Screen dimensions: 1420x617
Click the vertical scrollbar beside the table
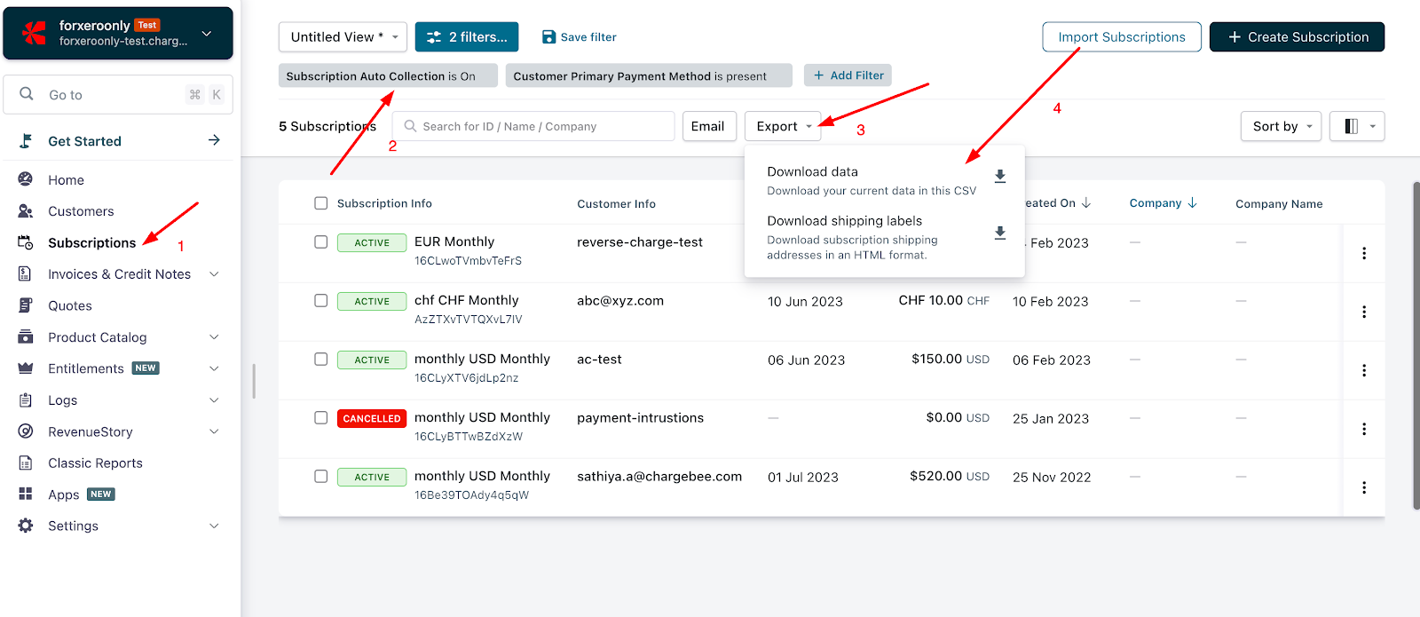(x=1415, y=346)
